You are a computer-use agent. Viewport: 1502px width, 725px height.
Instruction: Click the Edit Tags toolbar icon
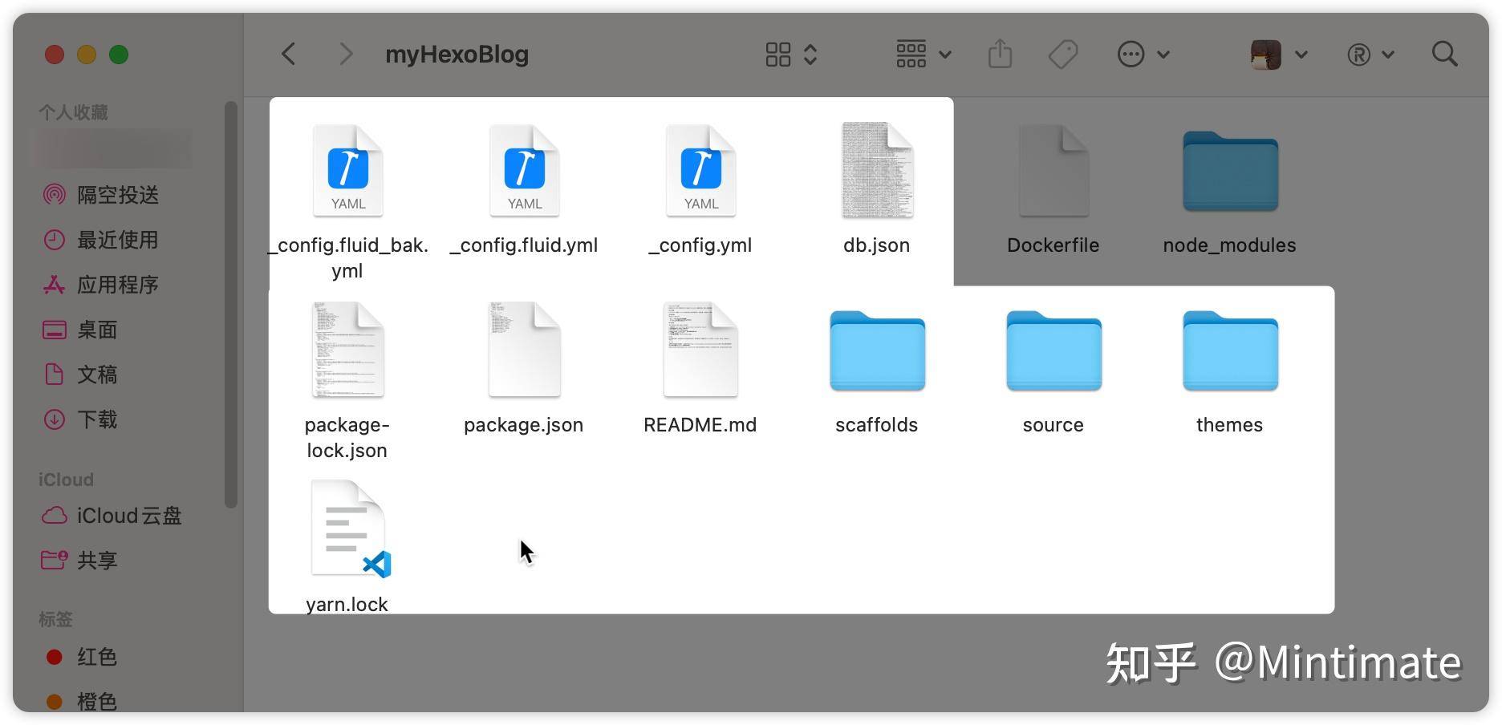(1063, 55)
